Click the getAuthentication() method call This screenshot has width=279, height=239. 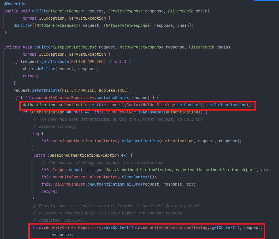[x=229, y=105]
